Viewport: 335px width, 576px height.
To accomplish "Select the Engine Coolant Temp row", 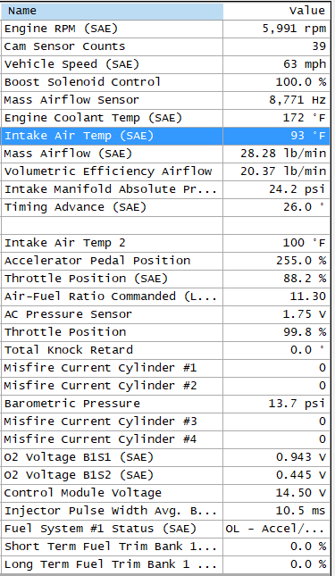I will coord(165,118).
